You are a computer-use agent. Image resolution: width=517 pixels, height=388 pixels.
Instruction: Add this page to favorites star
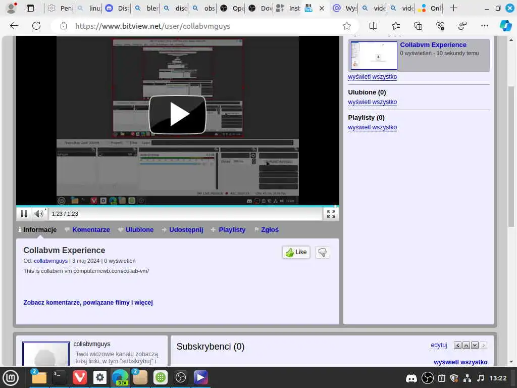pyautogui.click(x=346, y=26)
